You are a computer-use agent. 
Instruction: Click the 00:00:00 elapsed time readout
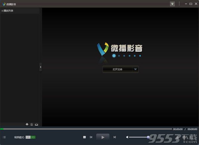coord(178,129)
